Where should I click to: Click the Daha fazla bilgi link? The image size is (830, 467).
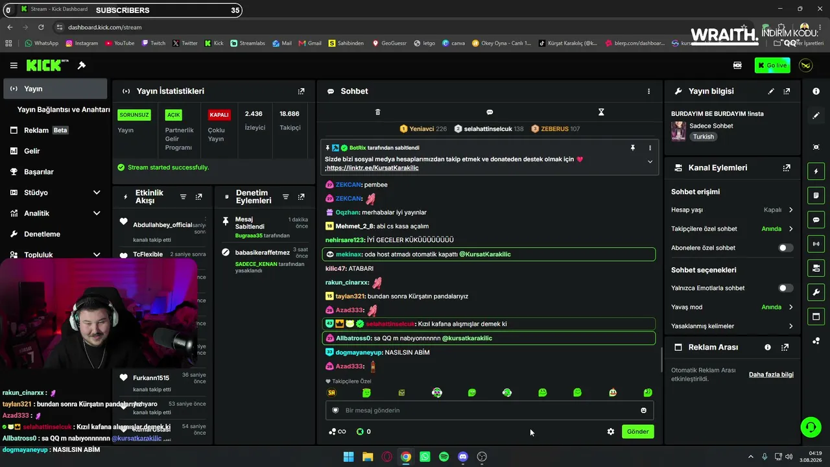click(771, 374)
